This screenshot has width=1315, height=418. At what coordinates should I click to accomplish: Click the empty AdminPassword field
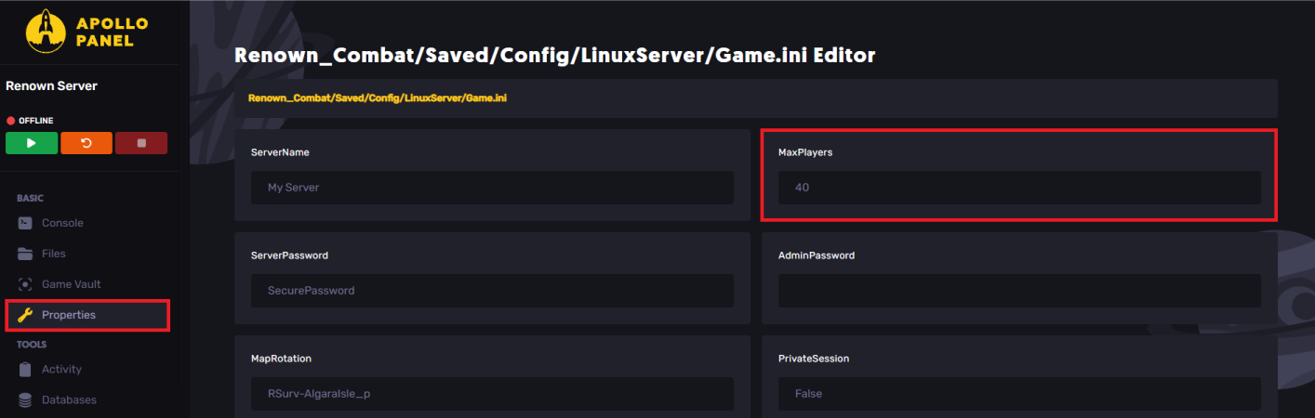tap(1018, 291)
